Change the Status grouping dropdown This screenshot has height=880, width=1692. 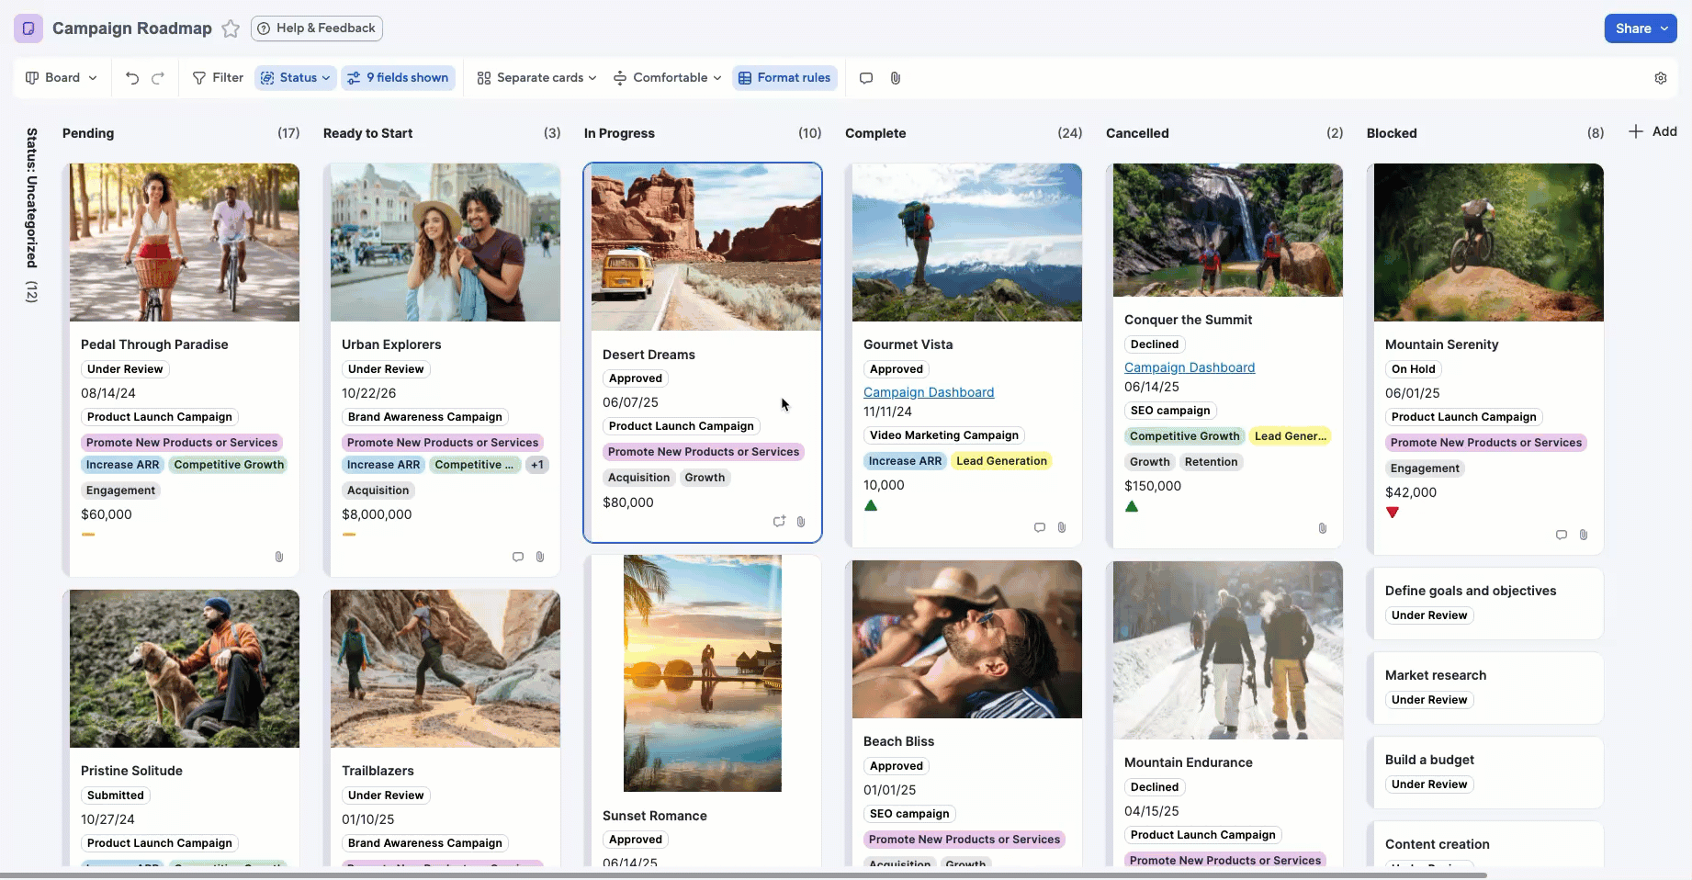pyautogui.click(x=294, y=77)
